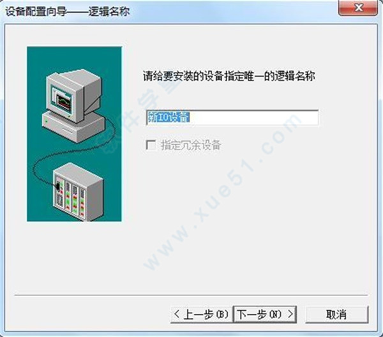Click the PLC rack device illustration
Image resolution: width=383 pixels, height=337 pixels.
click(x=79, y=191)
